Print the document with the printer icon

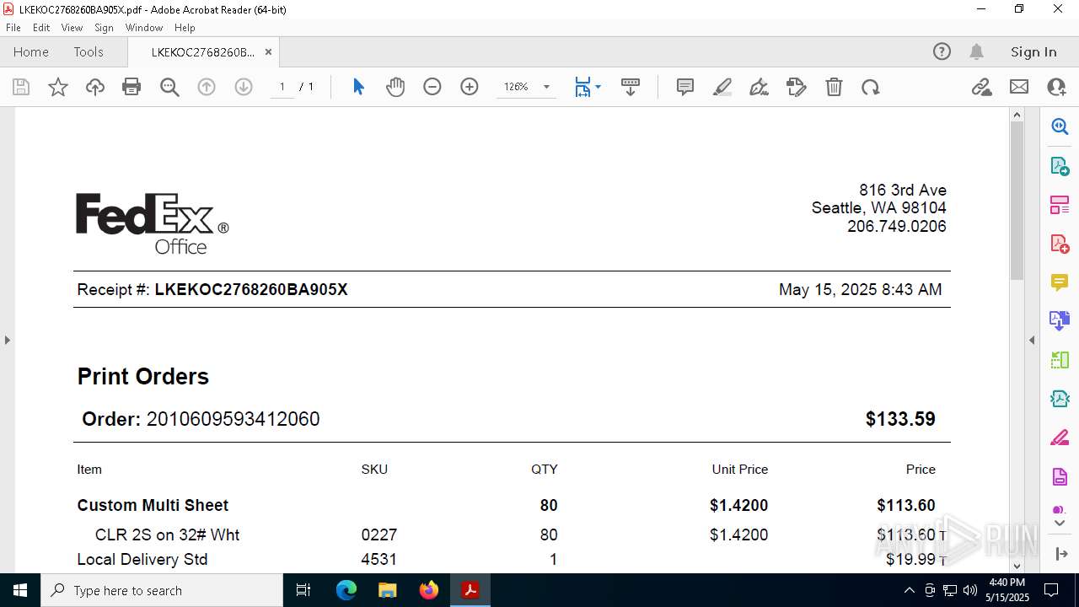[132, 87]
